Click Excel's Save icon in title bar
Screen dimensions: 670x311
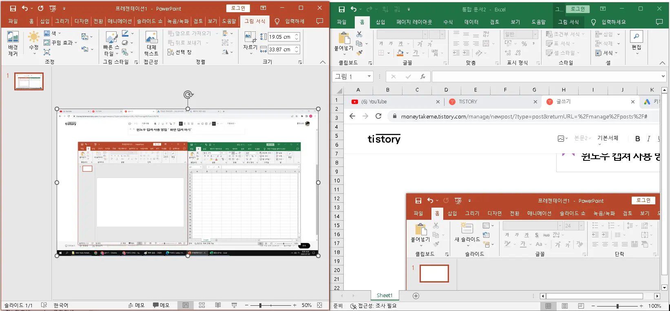pyautogui.click(x=342, y=9)
